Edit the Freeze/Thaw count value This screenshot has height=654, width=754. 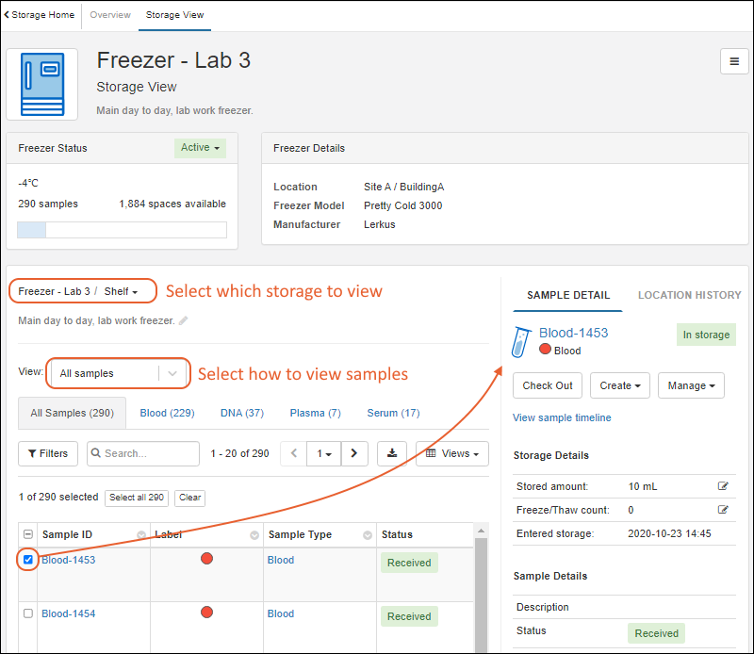pyautogui.click(x=723, y=510)
